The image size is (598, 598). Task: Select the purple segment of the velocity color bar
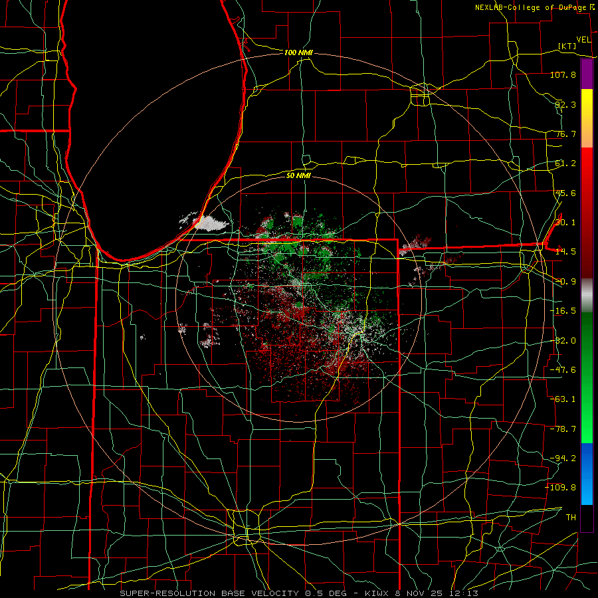587,74
